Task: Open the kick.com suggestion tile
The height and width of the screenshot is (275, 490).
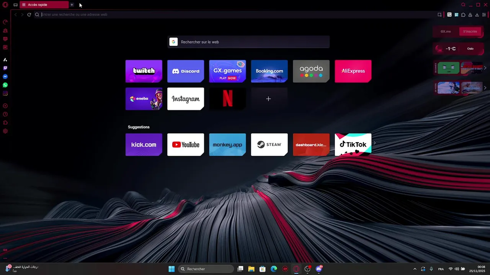Action: tap(144, 144)
